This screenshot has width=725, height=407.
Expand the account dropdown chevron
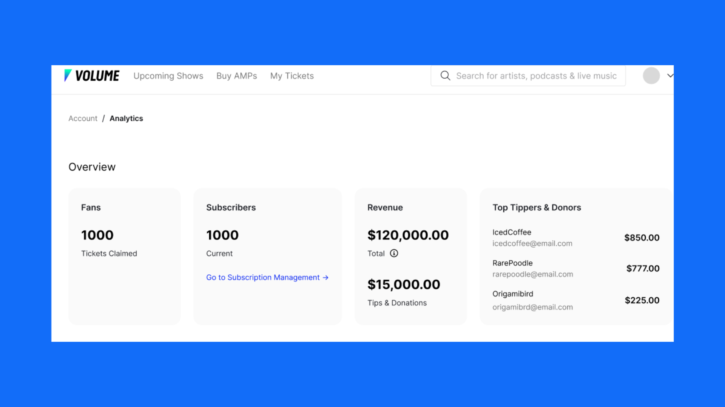[670, 76]
